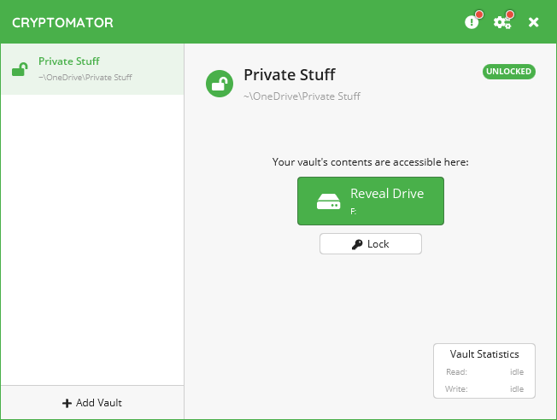
Task: Open preferences via the gears icon
Action: click(x=502, y=22)
